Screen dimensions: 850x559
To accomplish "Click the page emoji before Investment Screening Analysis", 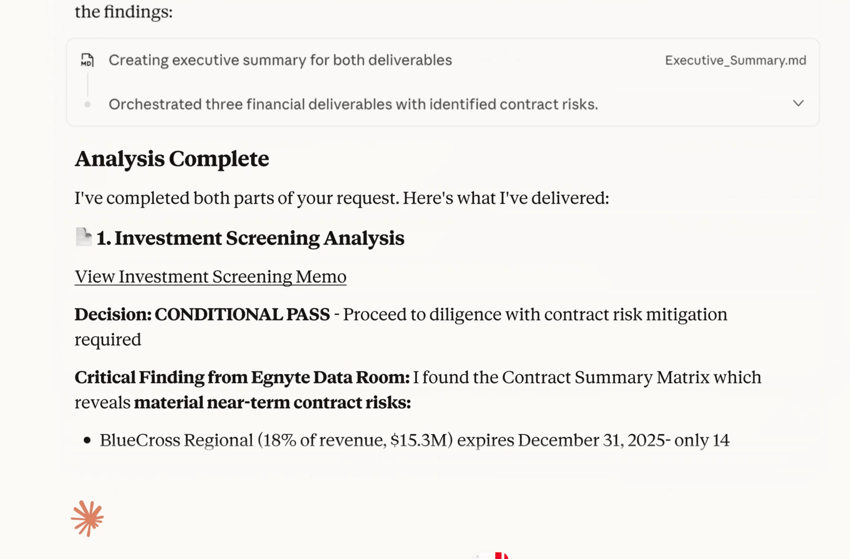I will click(x=83, y=237).
